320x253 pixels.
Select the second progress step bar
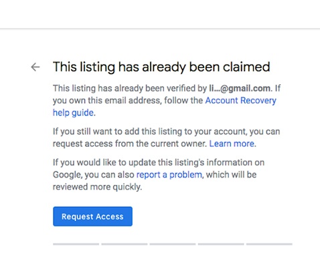click(x=125, y=244)
